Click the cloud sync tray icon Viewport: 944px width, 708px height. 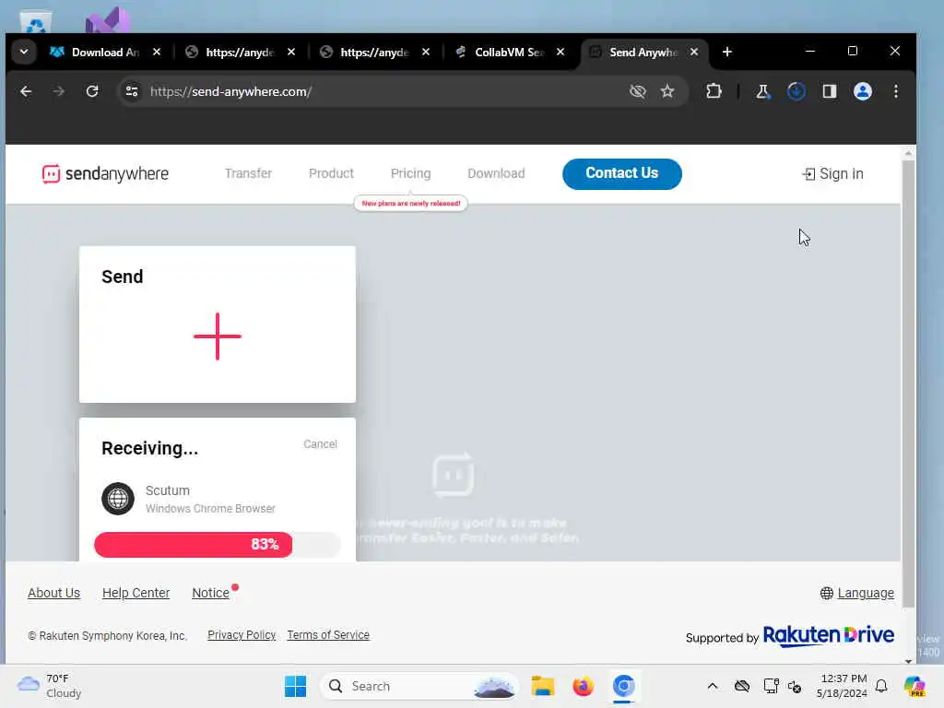(x=742, y=686)
